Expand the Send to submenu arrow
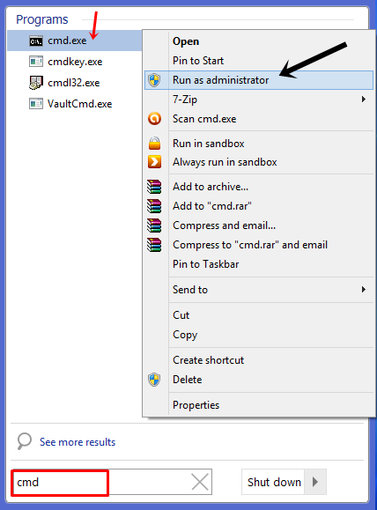377x510 pixels. tap(364, 290)
